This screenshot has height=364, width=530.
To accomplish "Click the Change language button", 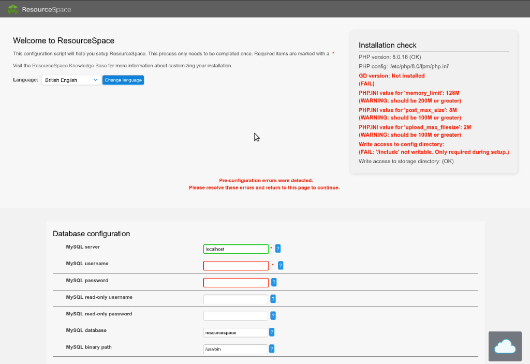I will (x=123, y=80).
